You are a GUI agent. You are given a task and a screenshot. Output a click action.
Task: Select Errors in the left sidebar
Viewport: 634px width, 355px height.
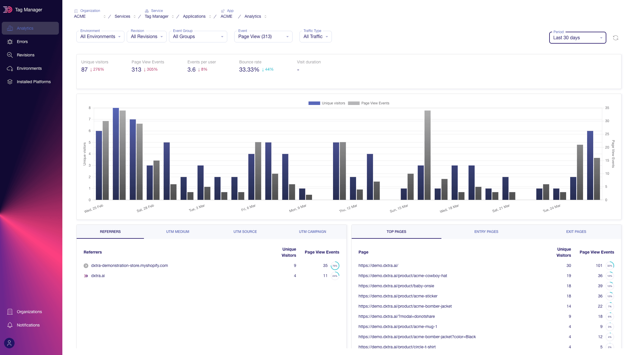pyautogui.click(x=22, y=42)
